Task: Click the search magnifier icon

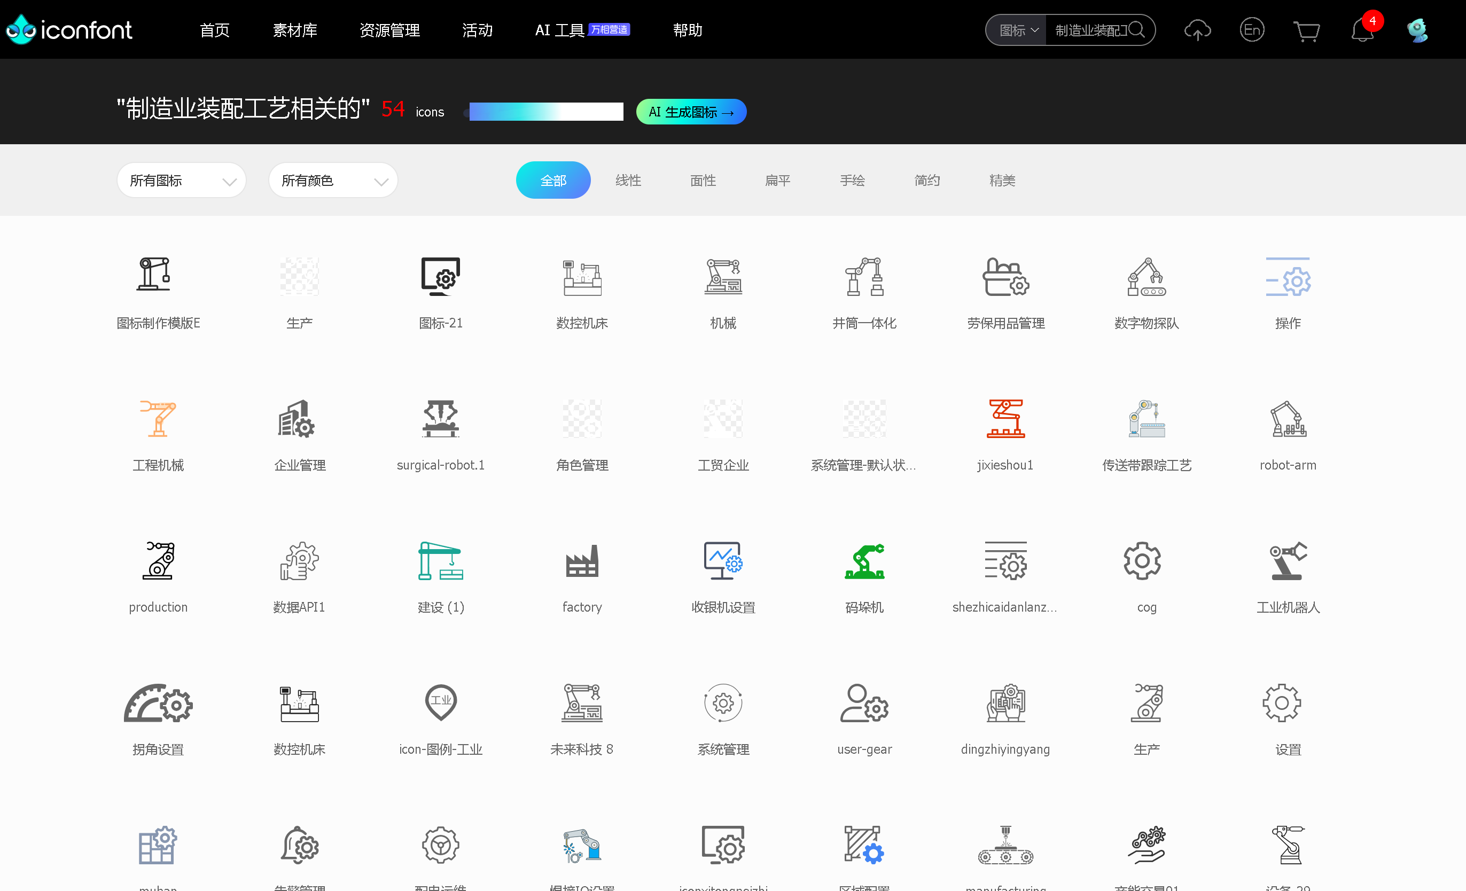Action: pos(1136,30)
